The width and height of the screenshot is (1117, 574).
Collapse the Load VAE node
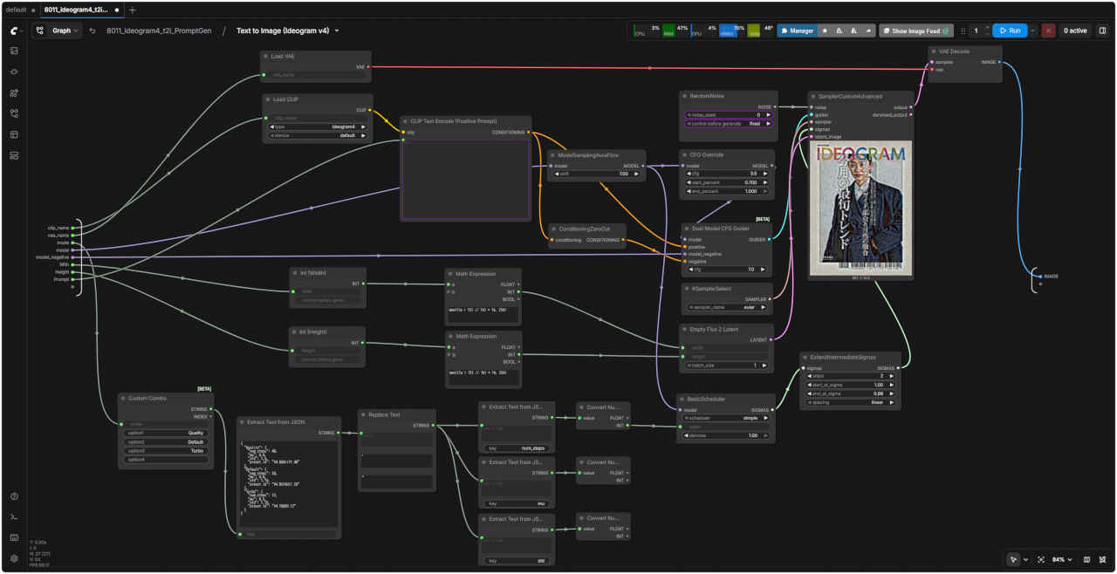tap(266, 56)
